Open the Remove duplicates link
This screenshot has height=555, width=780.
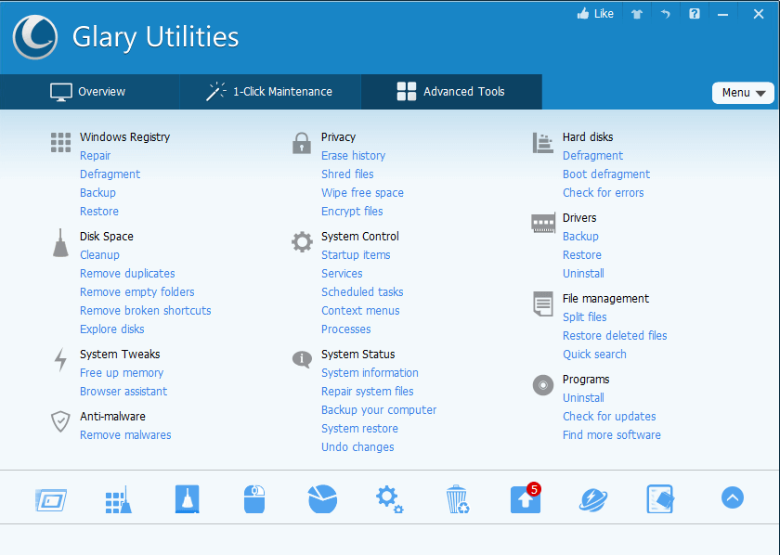(x=127, y=274)
